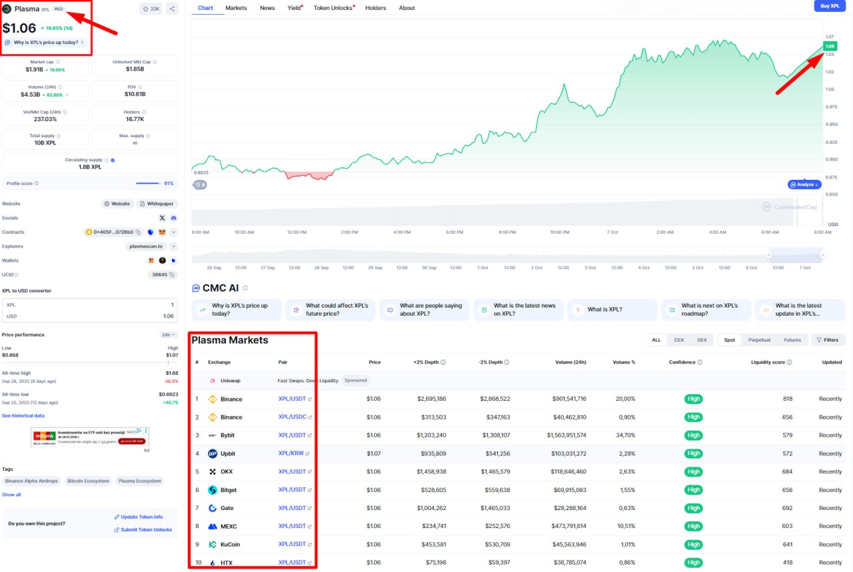Switch markets to Perpetual type
853x572 pixels.
tap(759, 340)
